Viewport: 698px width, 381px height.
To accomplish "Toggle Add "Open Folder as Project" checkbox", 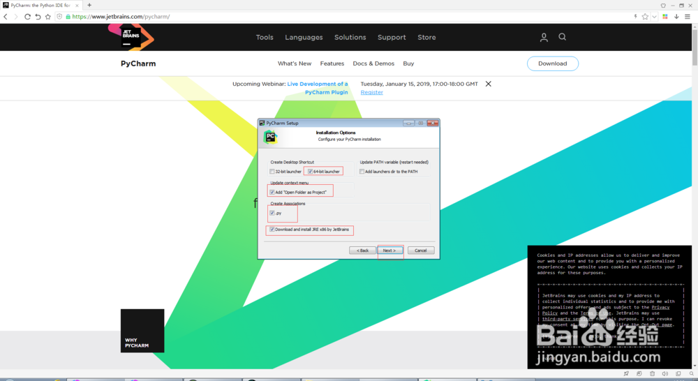I will (x=272, y=193).
